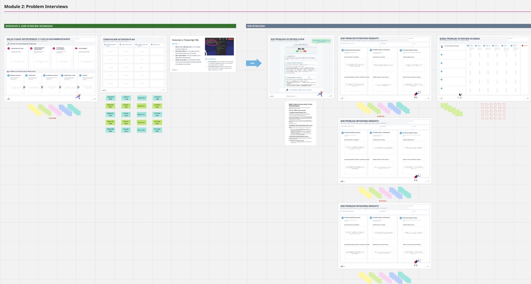Click the red stars under Value Chain frame

[52, 118]
